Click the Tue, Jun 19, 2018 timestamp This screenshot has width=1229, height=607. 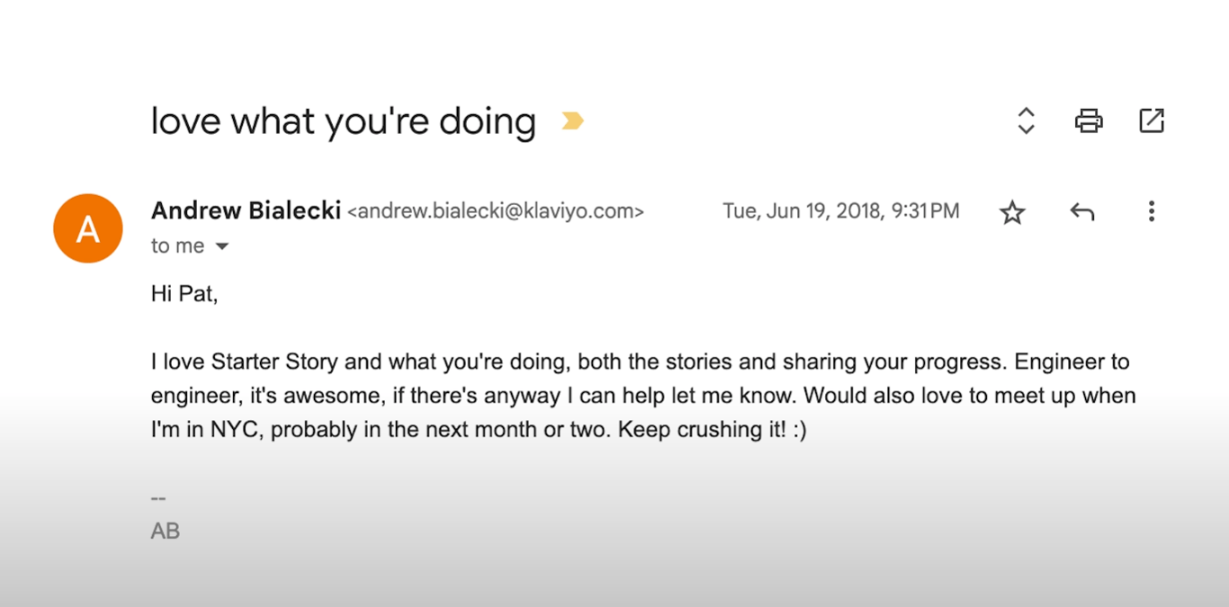[840, 211]
